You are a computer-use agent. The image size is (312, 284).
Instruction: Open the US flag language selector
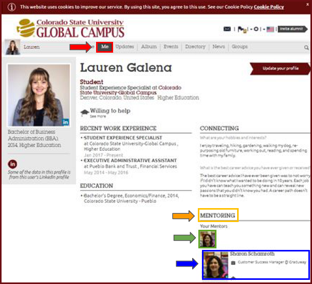point(270,29)
